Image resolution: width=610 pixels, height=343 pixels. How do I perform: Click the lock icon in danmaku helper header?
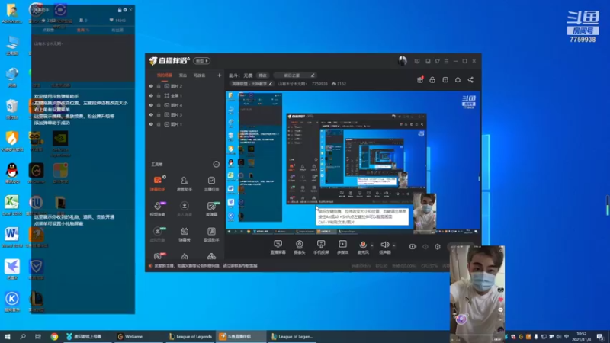click(120, 10)
